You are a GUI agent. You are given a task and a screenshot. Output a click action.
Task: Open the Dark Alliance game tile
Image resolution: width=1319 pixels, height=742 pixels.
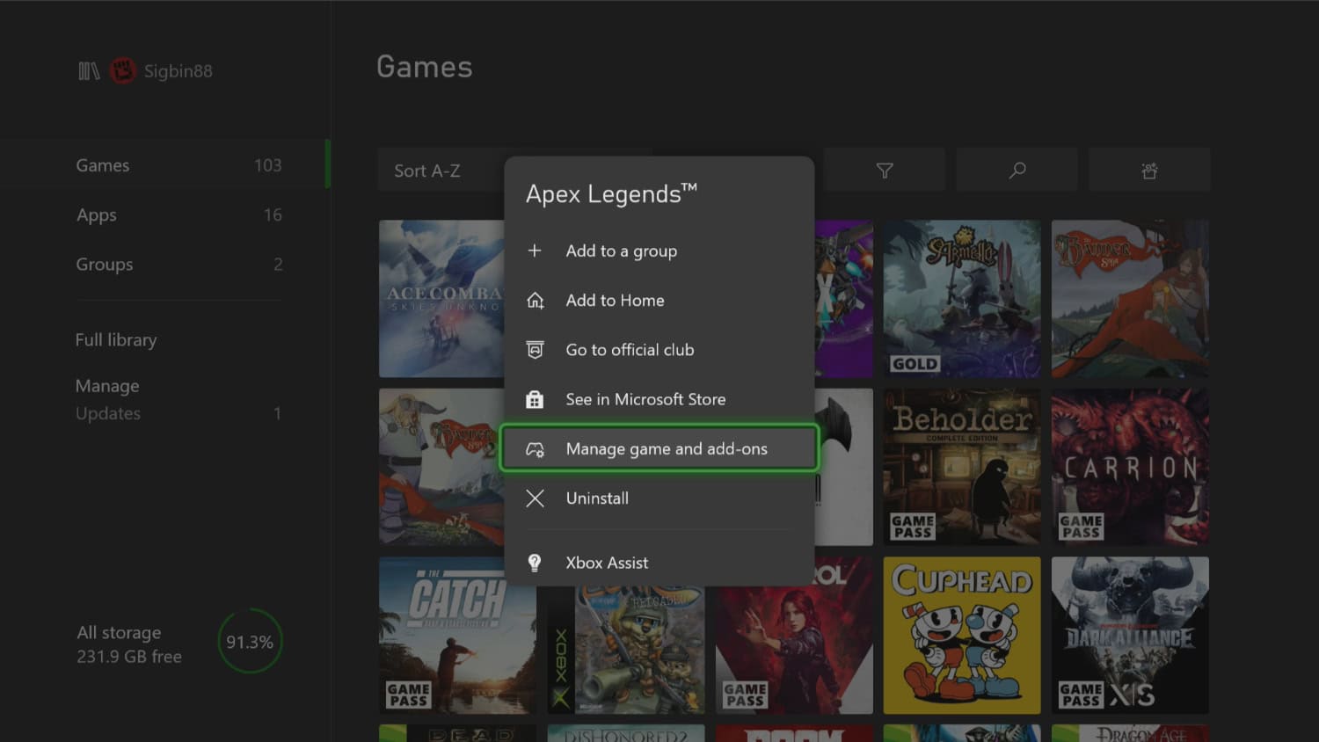(1130, 636)
